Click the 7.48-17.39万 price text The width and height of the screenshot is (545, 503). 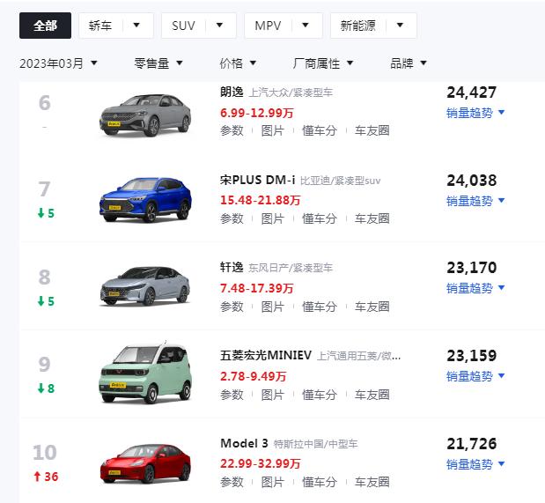pos(257,288)
